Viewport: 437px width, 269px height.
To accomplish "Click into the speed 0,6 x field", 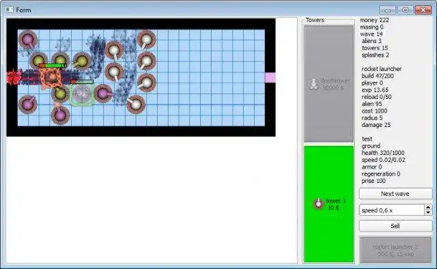I will [x=392, y=210].
